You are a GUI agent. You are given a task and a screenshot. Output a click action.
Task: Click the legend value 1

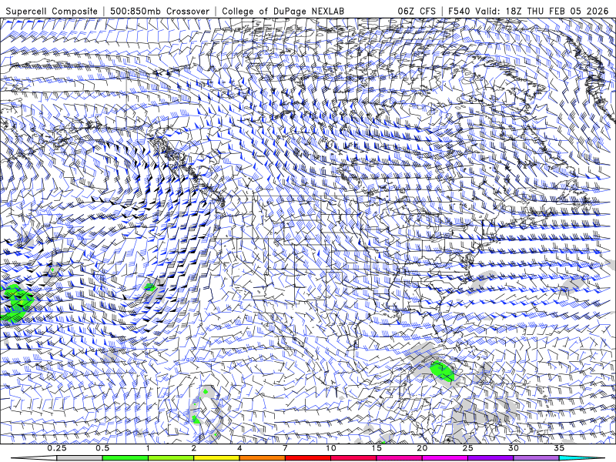(148, 448)
